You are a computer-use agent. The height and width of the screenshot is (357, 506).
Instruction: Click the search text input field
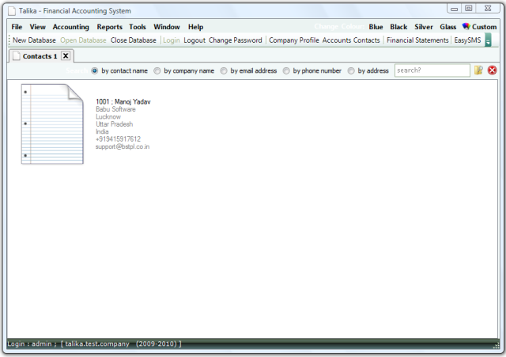432,70
